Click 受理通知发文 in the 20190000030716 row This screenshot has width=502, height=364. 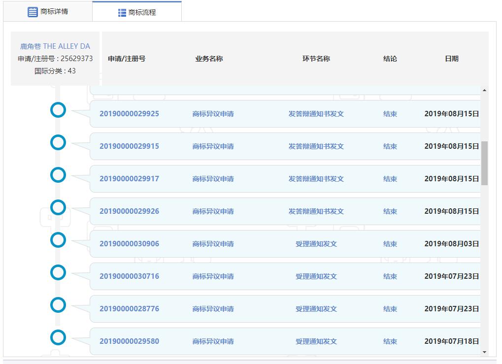click(316, 276)
